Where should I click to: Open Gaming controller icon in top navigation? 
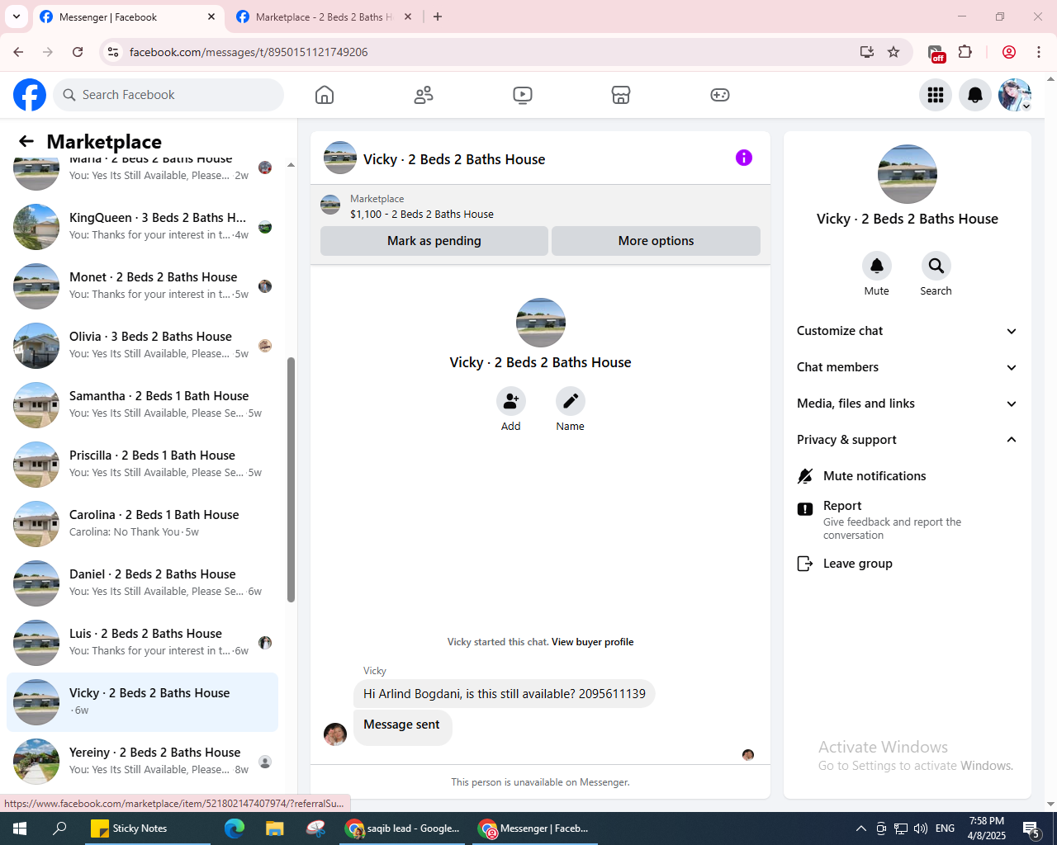[x=720, y=95]
